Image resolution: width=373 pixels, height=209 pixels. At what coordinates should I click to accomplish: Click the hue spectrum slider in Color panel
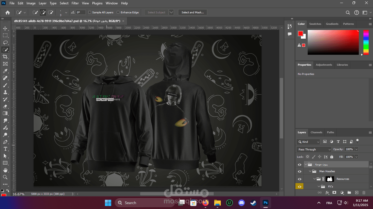(x=366, y=42)
